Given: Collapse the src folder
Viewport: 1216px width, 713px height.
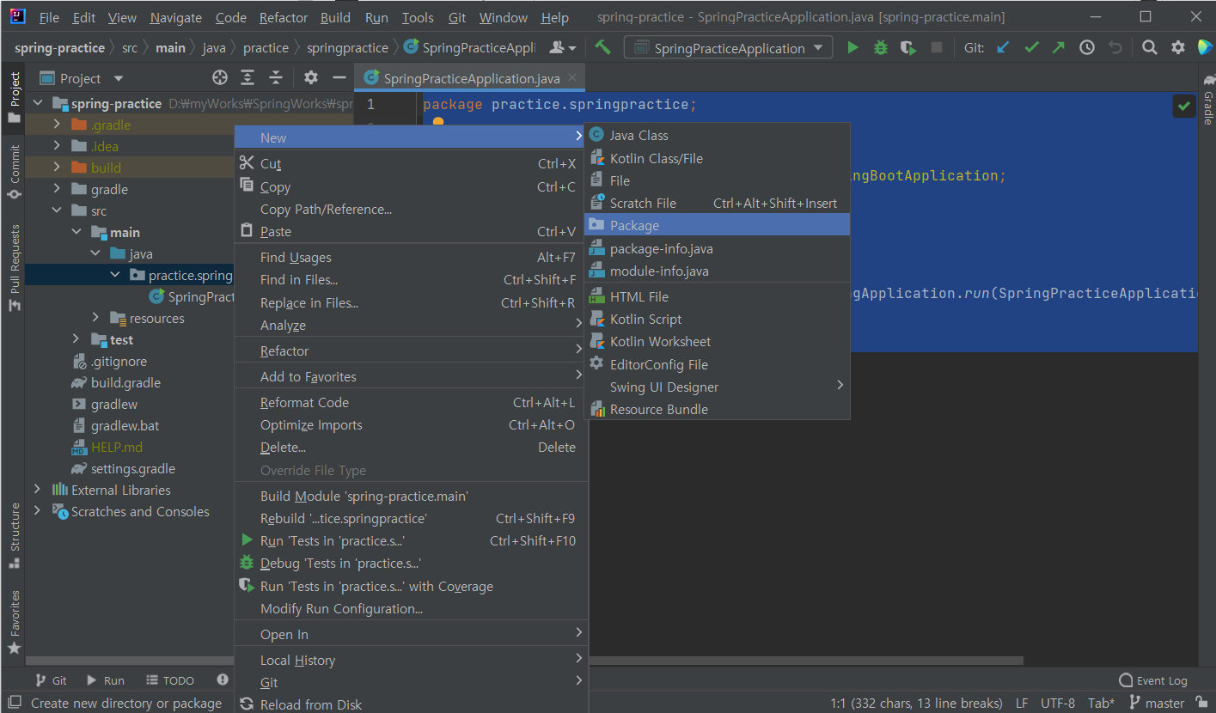Looking at the screenshot, I should 57,211.
